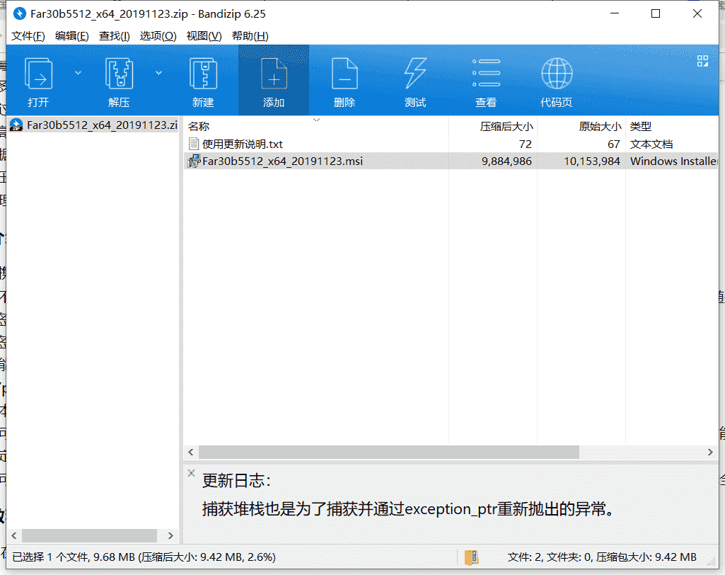Click the toolbar layout grid icon

(x=703, y=61)
